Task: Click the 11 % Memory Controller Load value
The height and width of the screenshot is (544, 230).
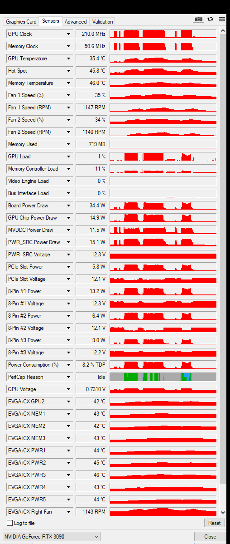Action: coord(91,169)
